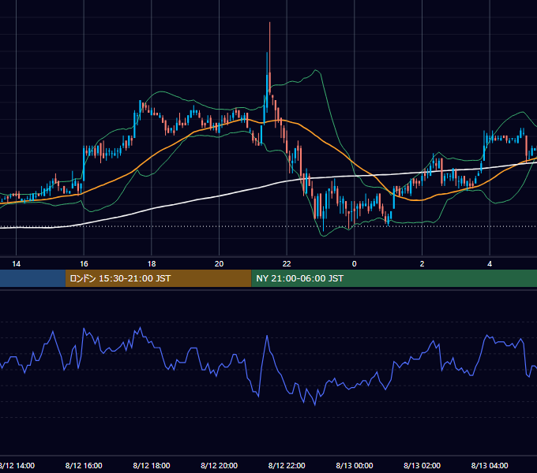Screen dimensions: 537x473
Task: Click the 8/13 04:00 time label
Action: [x=490, y=465]
